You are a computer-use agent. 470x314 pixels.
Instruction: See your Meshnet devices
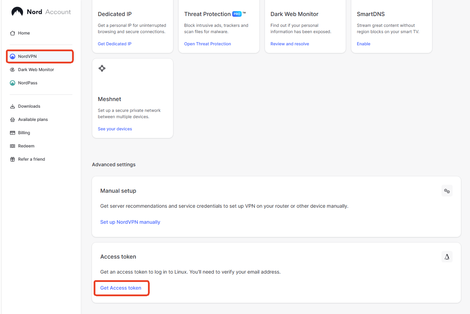point(115,129)
